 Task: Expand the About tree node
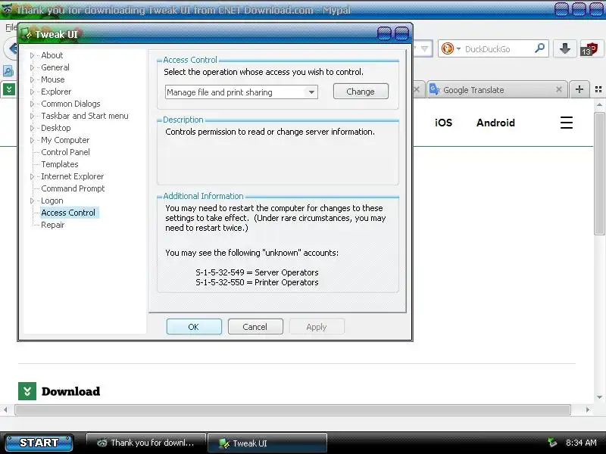[x=32, y=55]
